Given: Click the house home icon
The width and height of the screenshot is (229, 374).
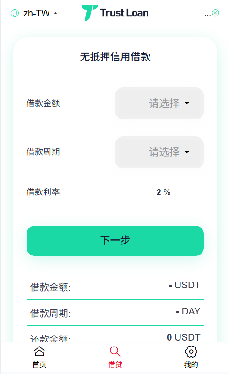Looking at the screenshot, I should pos(39,352).
